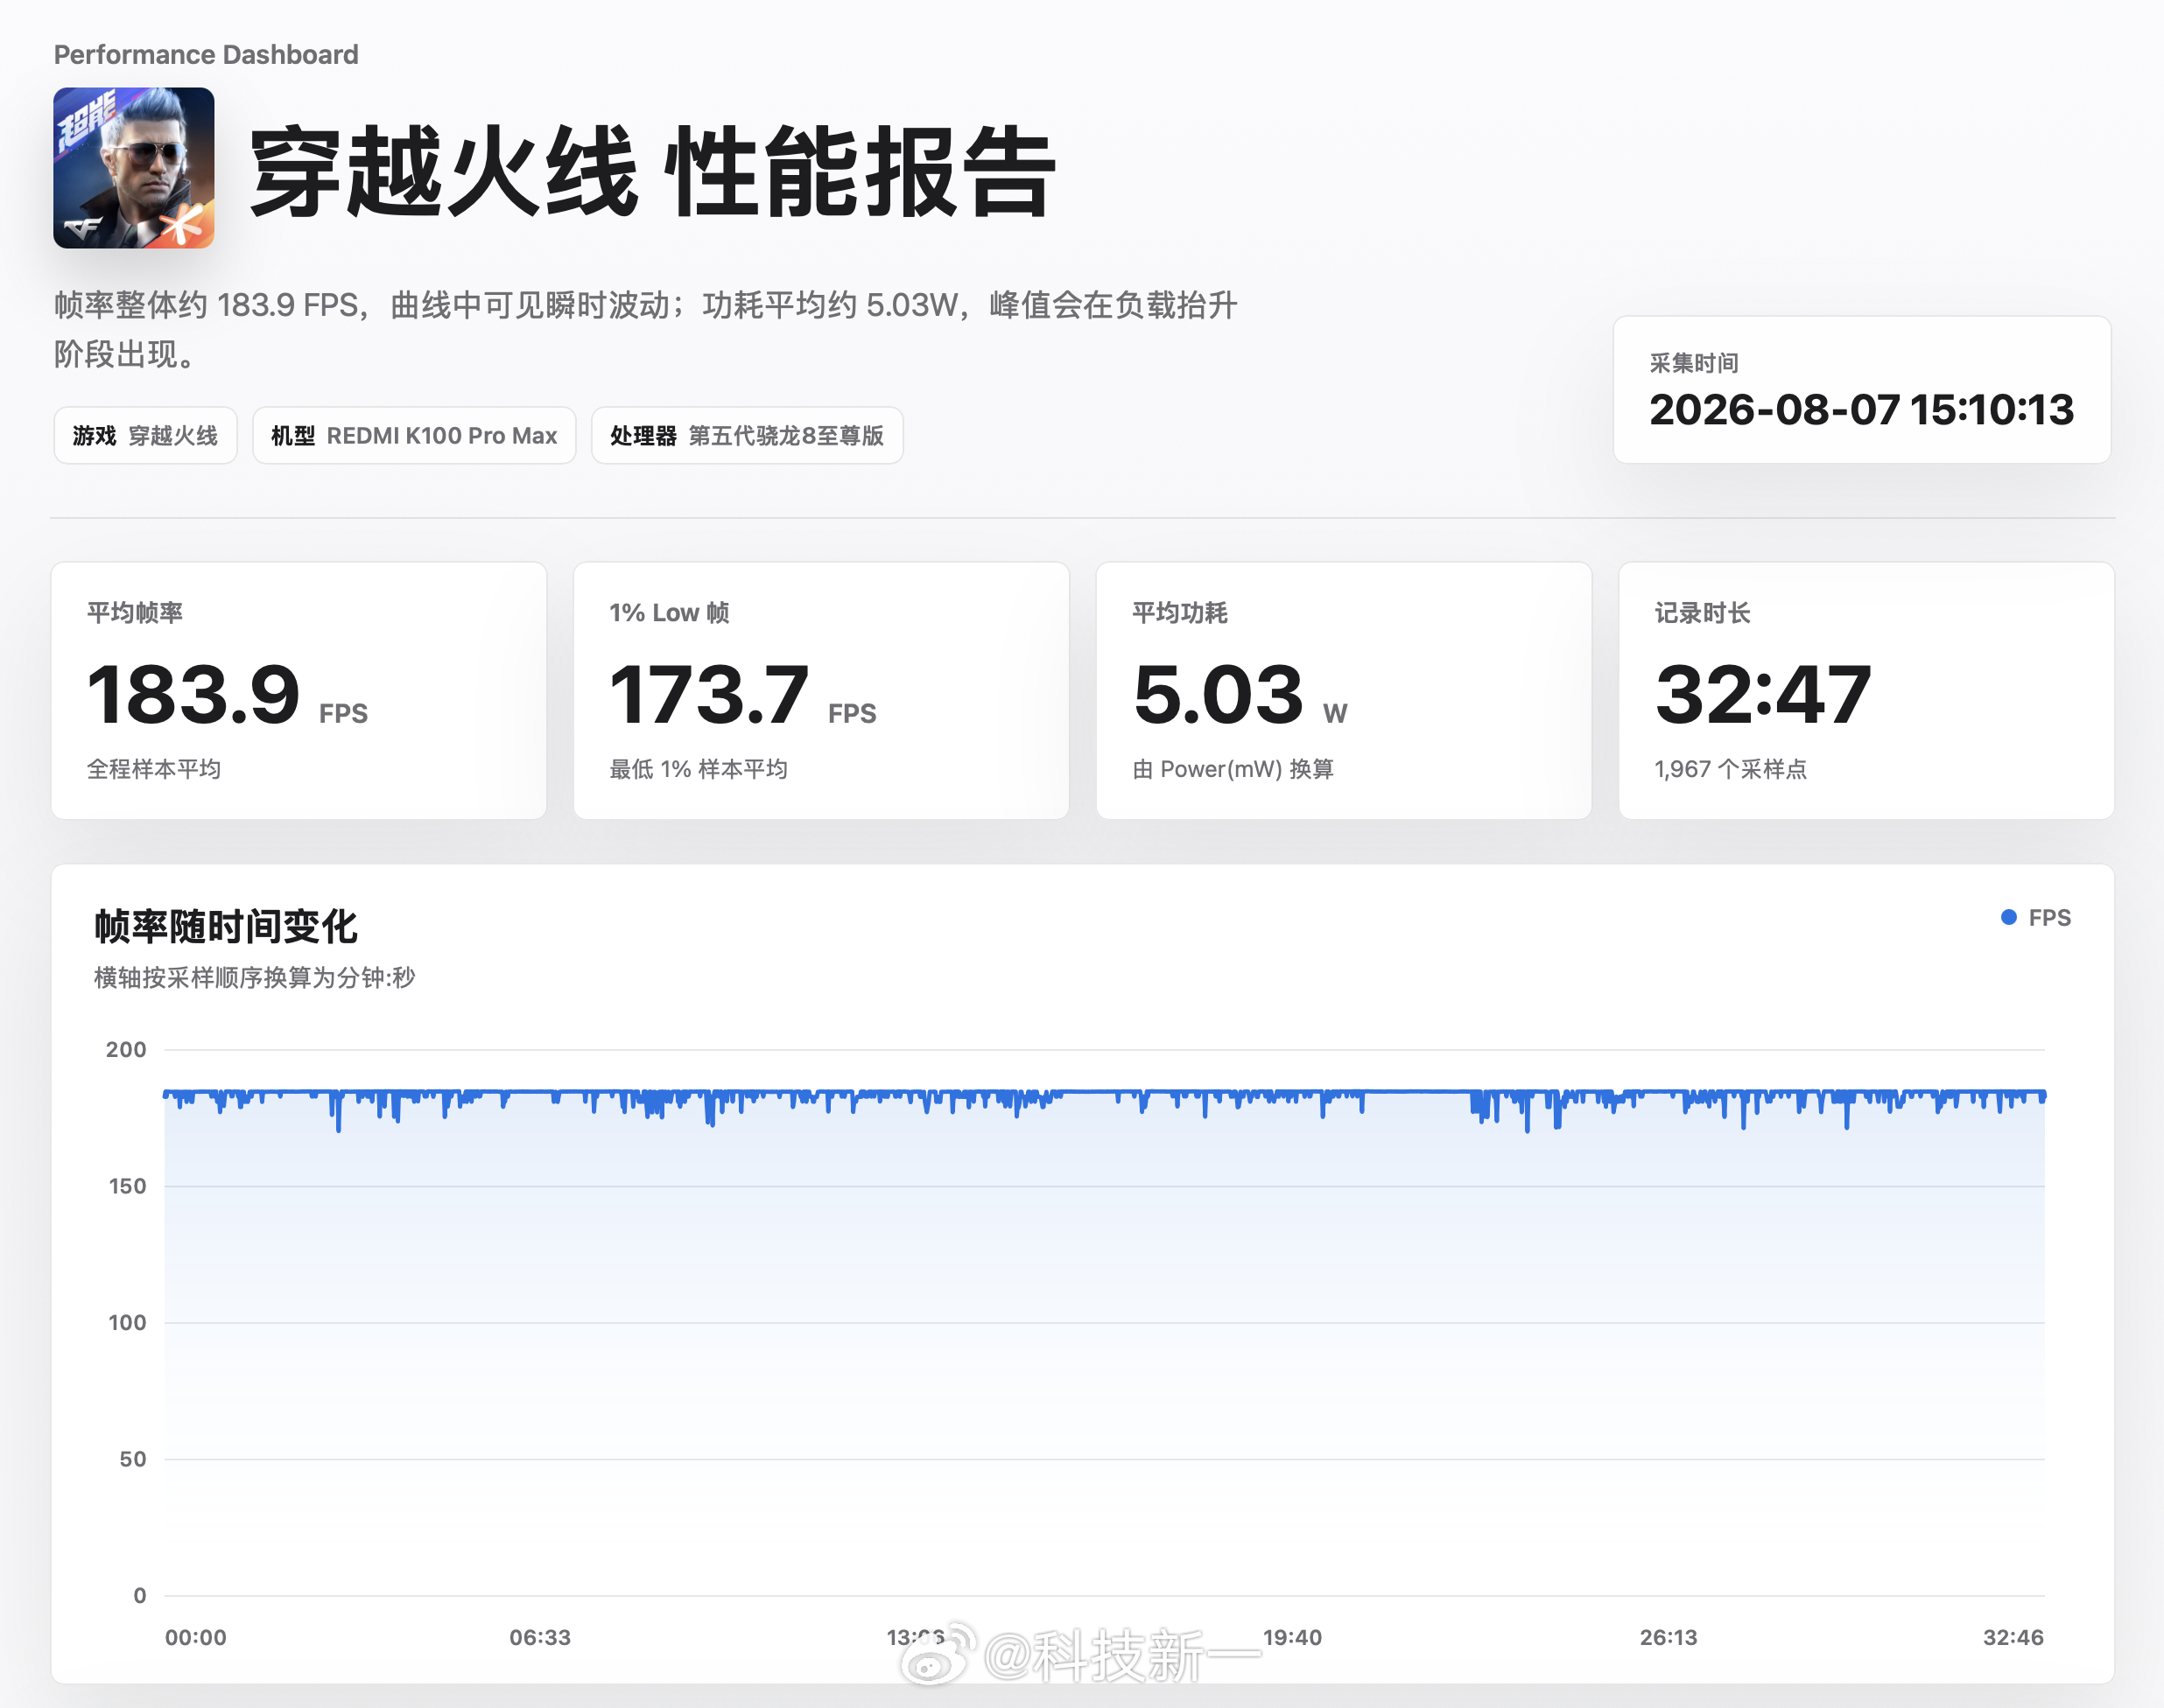Image resolution: width=2164 pixels, height=1708 pixels.
Task: Click the "06:33" x-axis time label
Action: point(540,1637)
